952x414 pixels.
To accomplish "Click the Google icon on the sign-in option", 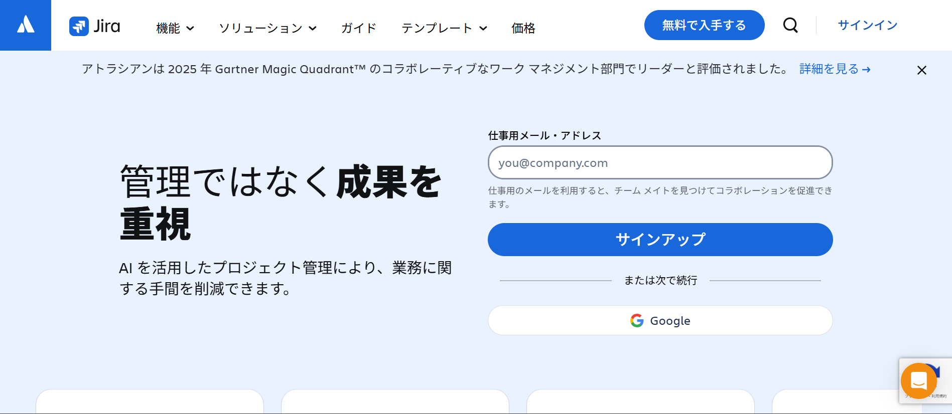I will [x=636, y=320].
